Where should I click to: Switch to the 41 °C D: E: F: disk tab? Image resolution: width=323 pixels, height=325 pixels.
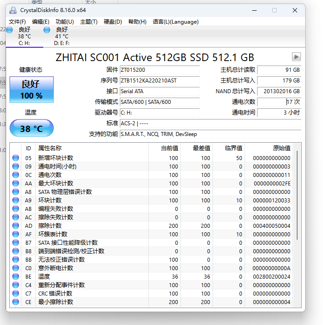click(x=62, y=37)
